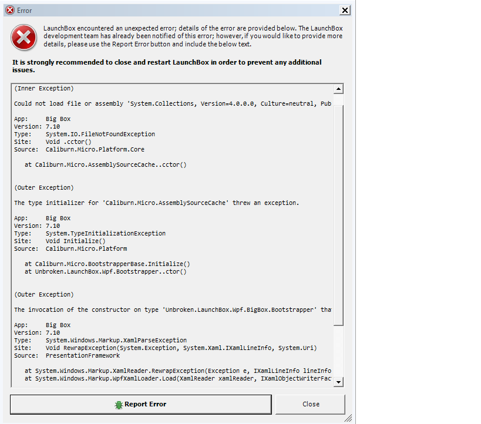Screen dimensions: 481x424
Task: Click the resize grip at dialog corner
Action: [x=348, y=418]
